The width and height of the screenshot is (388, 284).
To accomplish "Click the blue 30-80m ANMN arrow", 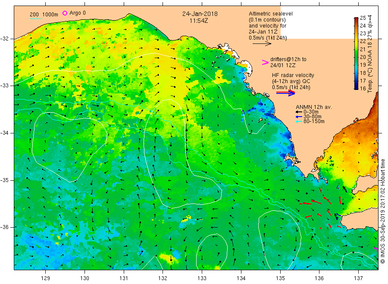I will coord(299,117).
